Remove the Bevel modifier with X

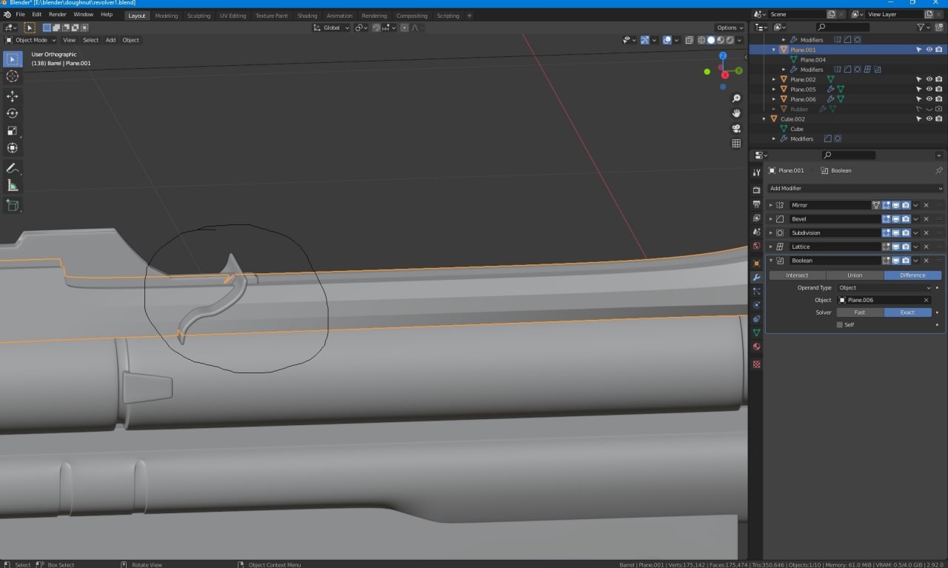[x=927, y=219]
